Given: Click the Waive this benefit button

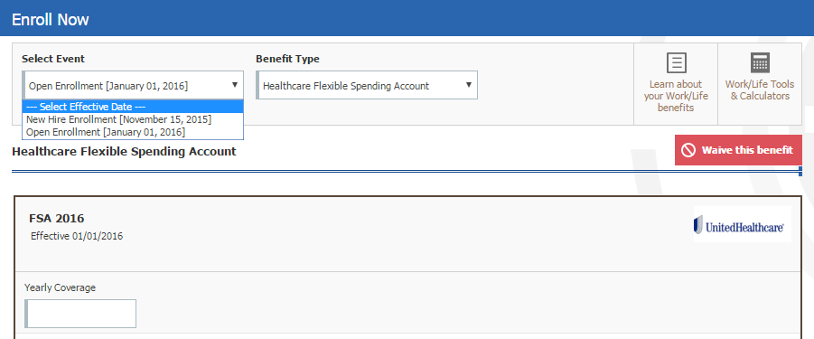Looking at the screenshot, I should click(738, 150).
